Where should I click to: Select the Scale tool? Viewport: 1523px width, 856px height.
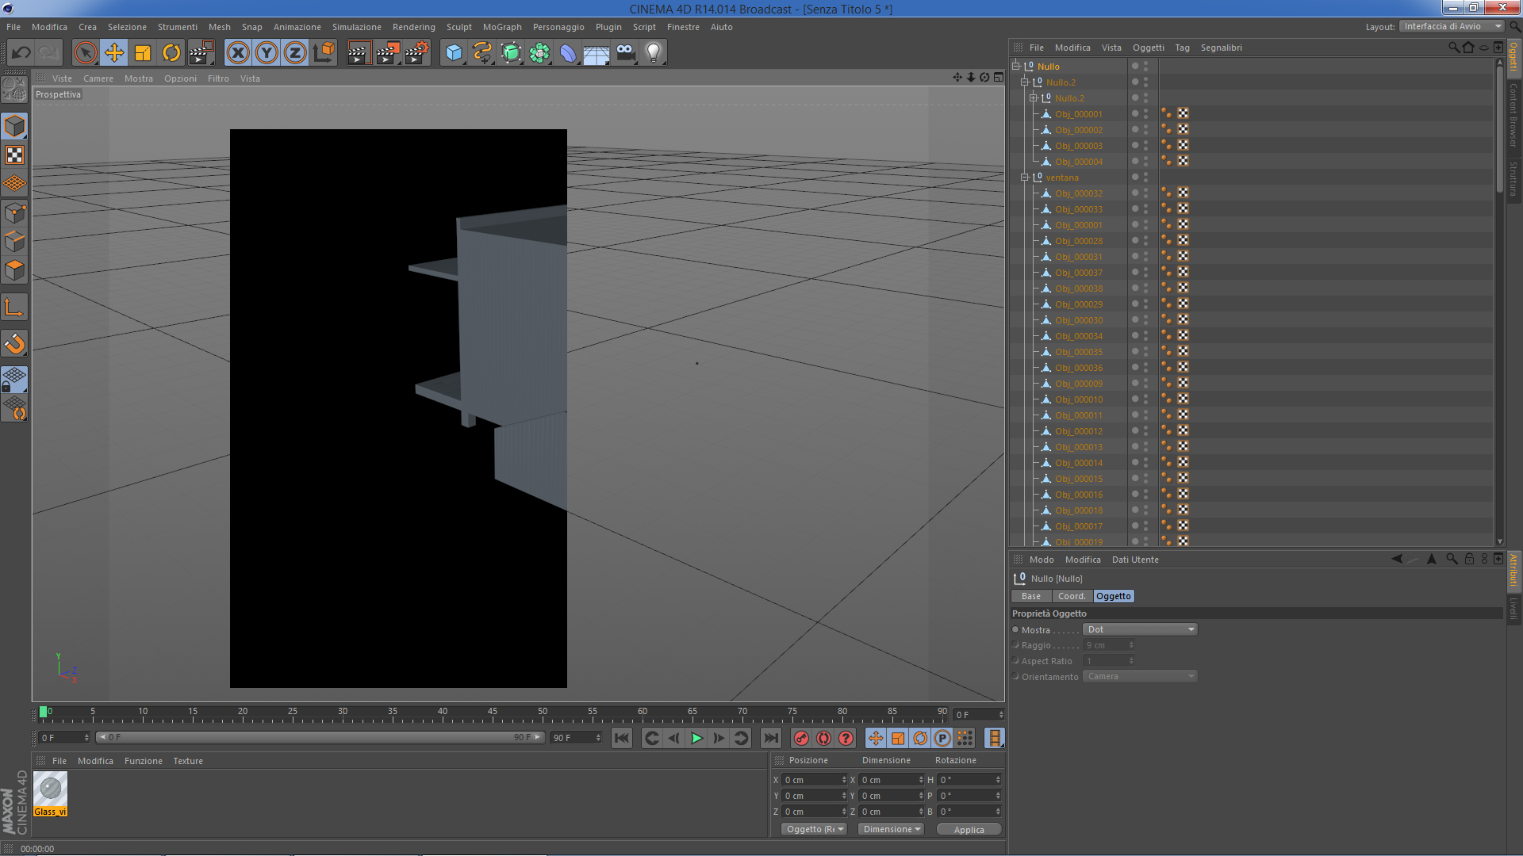pyautogui.click(x=143, y=53)
